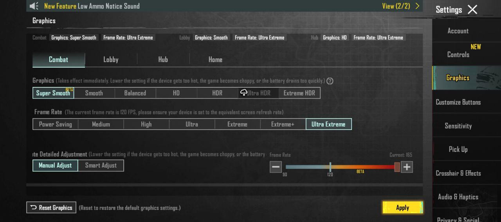The image size is (501, 222).
Task: Switch to the Lobby tab
Action: point(111,60)
